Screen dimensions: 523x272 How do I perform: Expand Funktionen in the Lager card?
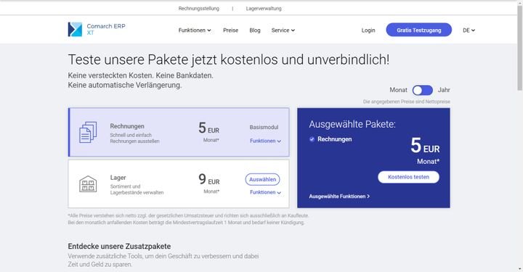(266, 192)
